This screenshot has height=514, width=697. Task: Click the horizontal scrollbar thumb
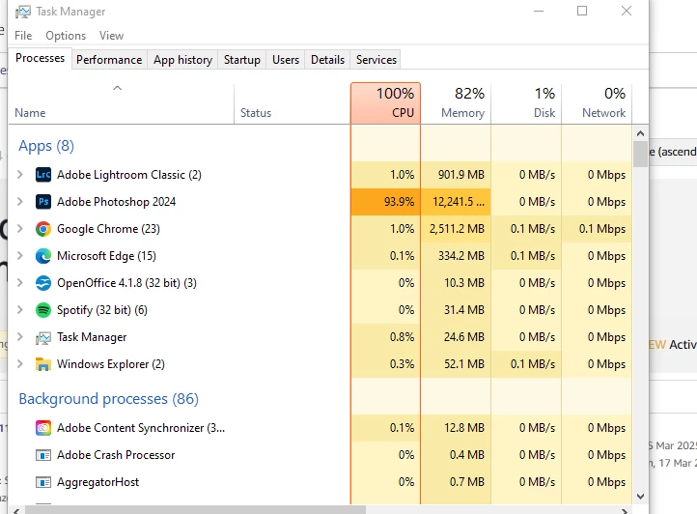[195, 510]
